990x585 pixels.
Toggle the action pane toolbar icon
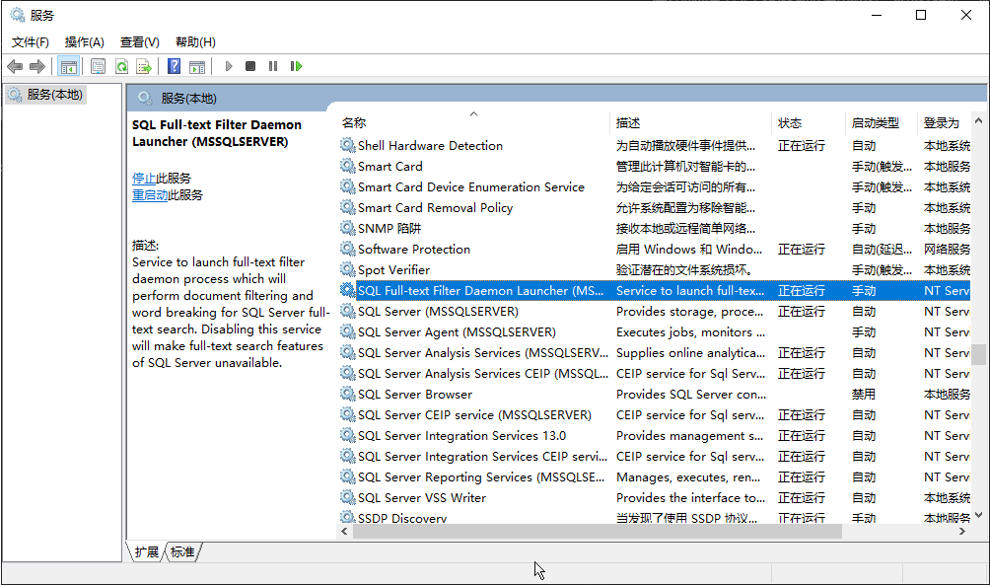[197, 66]
